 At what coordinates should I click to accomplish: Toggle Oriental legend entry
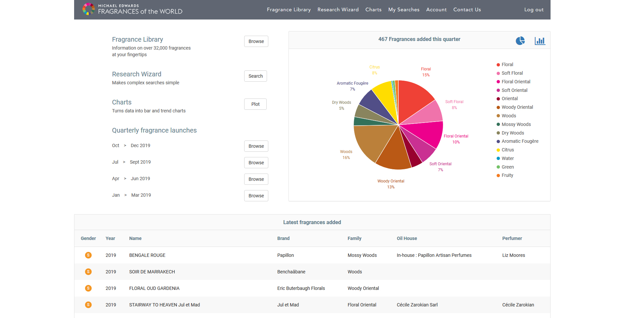[507, 99]
